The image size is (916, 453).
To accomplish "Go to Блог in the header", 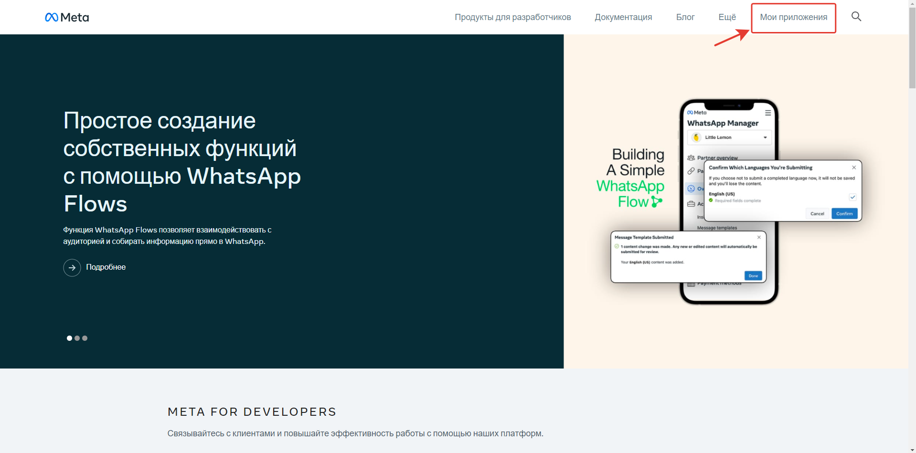I will (685, 17).
